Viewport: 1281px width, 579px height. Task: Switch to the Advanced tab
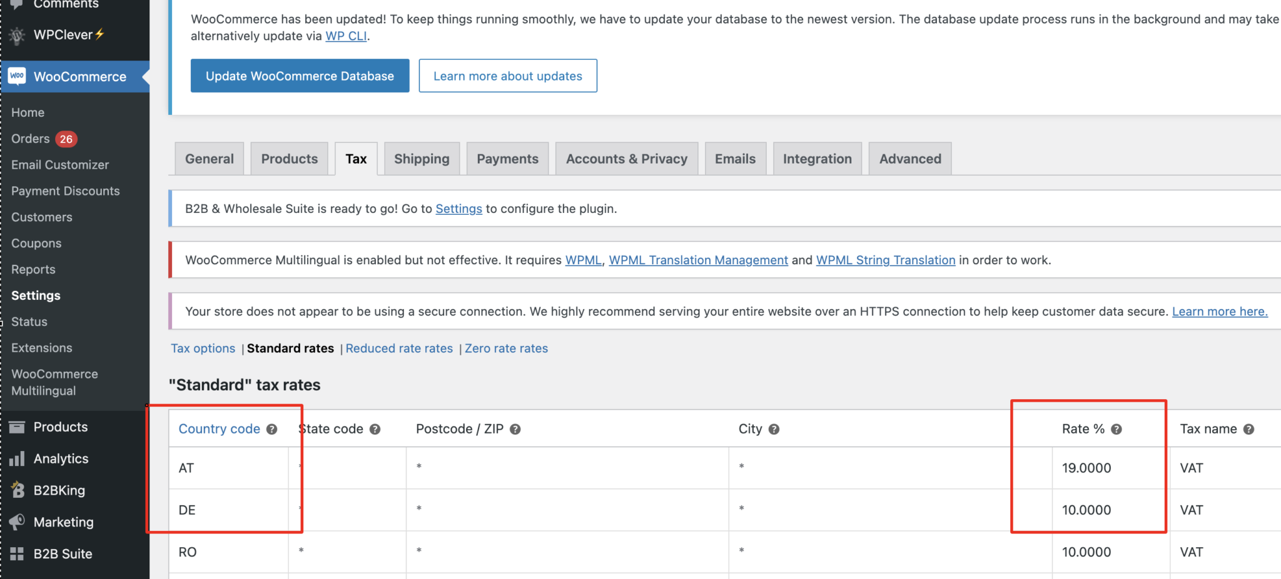click(x=910, y=159)
